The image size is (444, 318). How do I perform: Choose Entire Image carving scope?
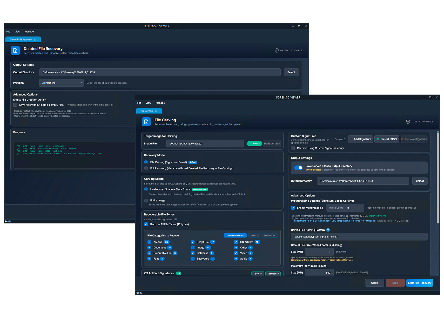click(146, 201)
